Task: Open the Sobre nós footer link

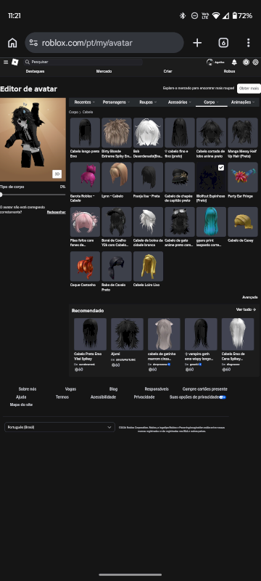Action: pos(28,389)
